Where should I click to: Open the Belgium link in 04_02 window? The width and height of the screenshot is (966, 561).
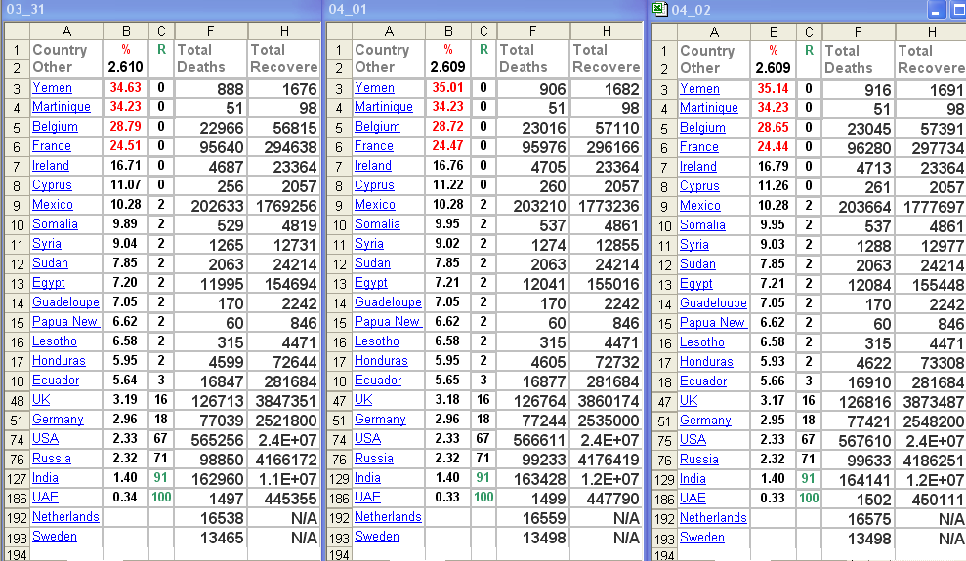(x=702, y=128)
